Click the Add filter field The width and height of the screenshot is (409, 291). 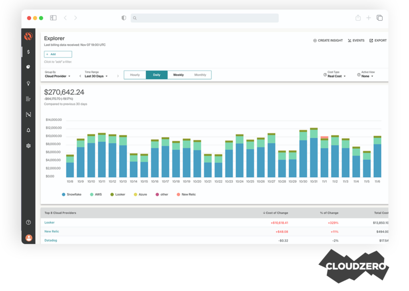(x=58, y=54)
